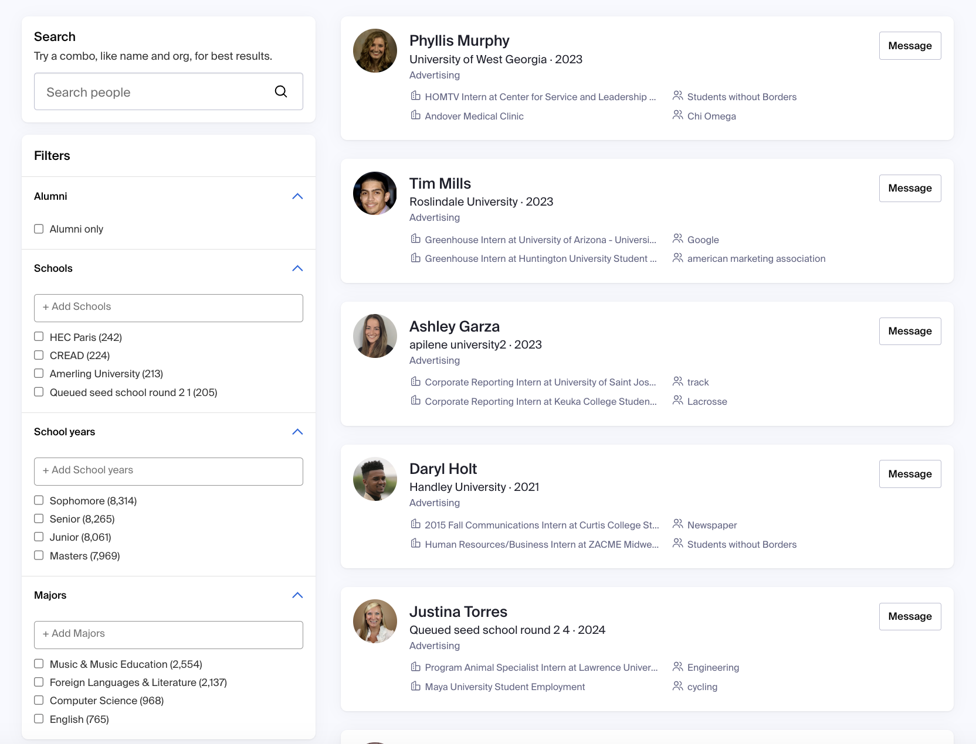Click the company icon beside HOMTV Intern experience
This screenshot has width=976, height=744.
coord(416,95)
